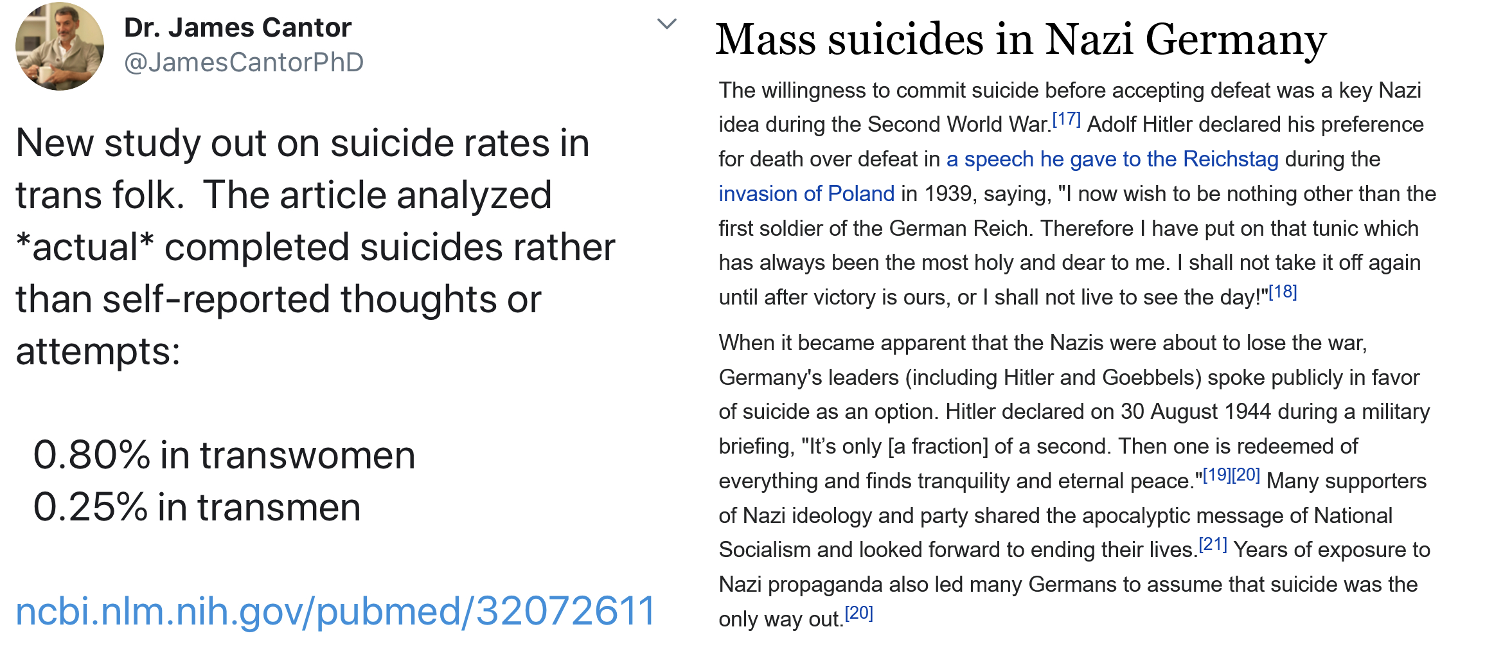Open the ncbi.nlm.nih.gov/pubmed/32072611 link
The height and width of the screenshot is (647, 1485).
(x=335, y=610)
